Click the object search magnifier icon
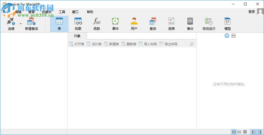 [x=192, y=44]
